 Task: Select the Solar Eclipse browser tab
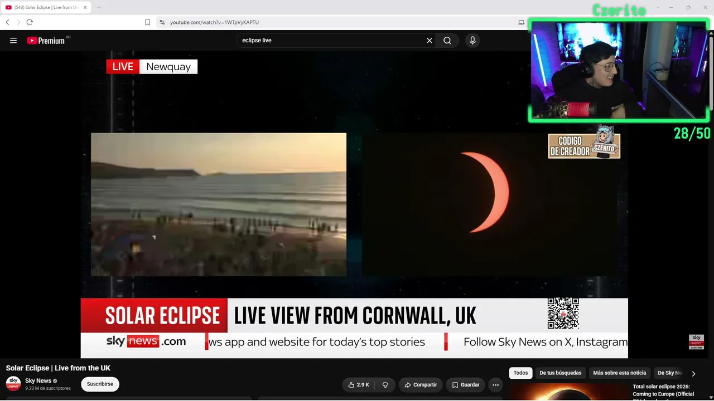click(47, 7)
